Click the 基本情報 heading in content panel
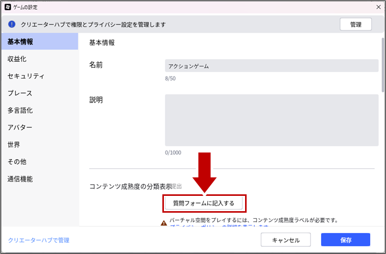The width and height of the screenshot is (386, 254). (102, 43)
